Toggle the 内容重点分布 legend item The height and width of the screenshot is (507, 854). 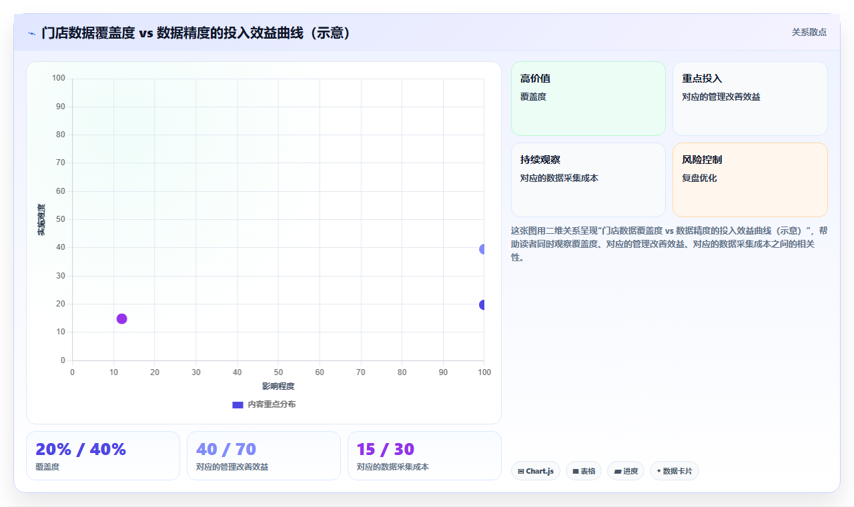click(x=264, y=404)
